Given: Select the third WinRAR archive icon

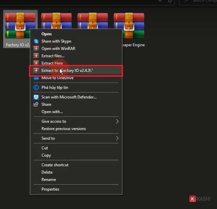Looking at the screenshot, I should tap(93, 20).
